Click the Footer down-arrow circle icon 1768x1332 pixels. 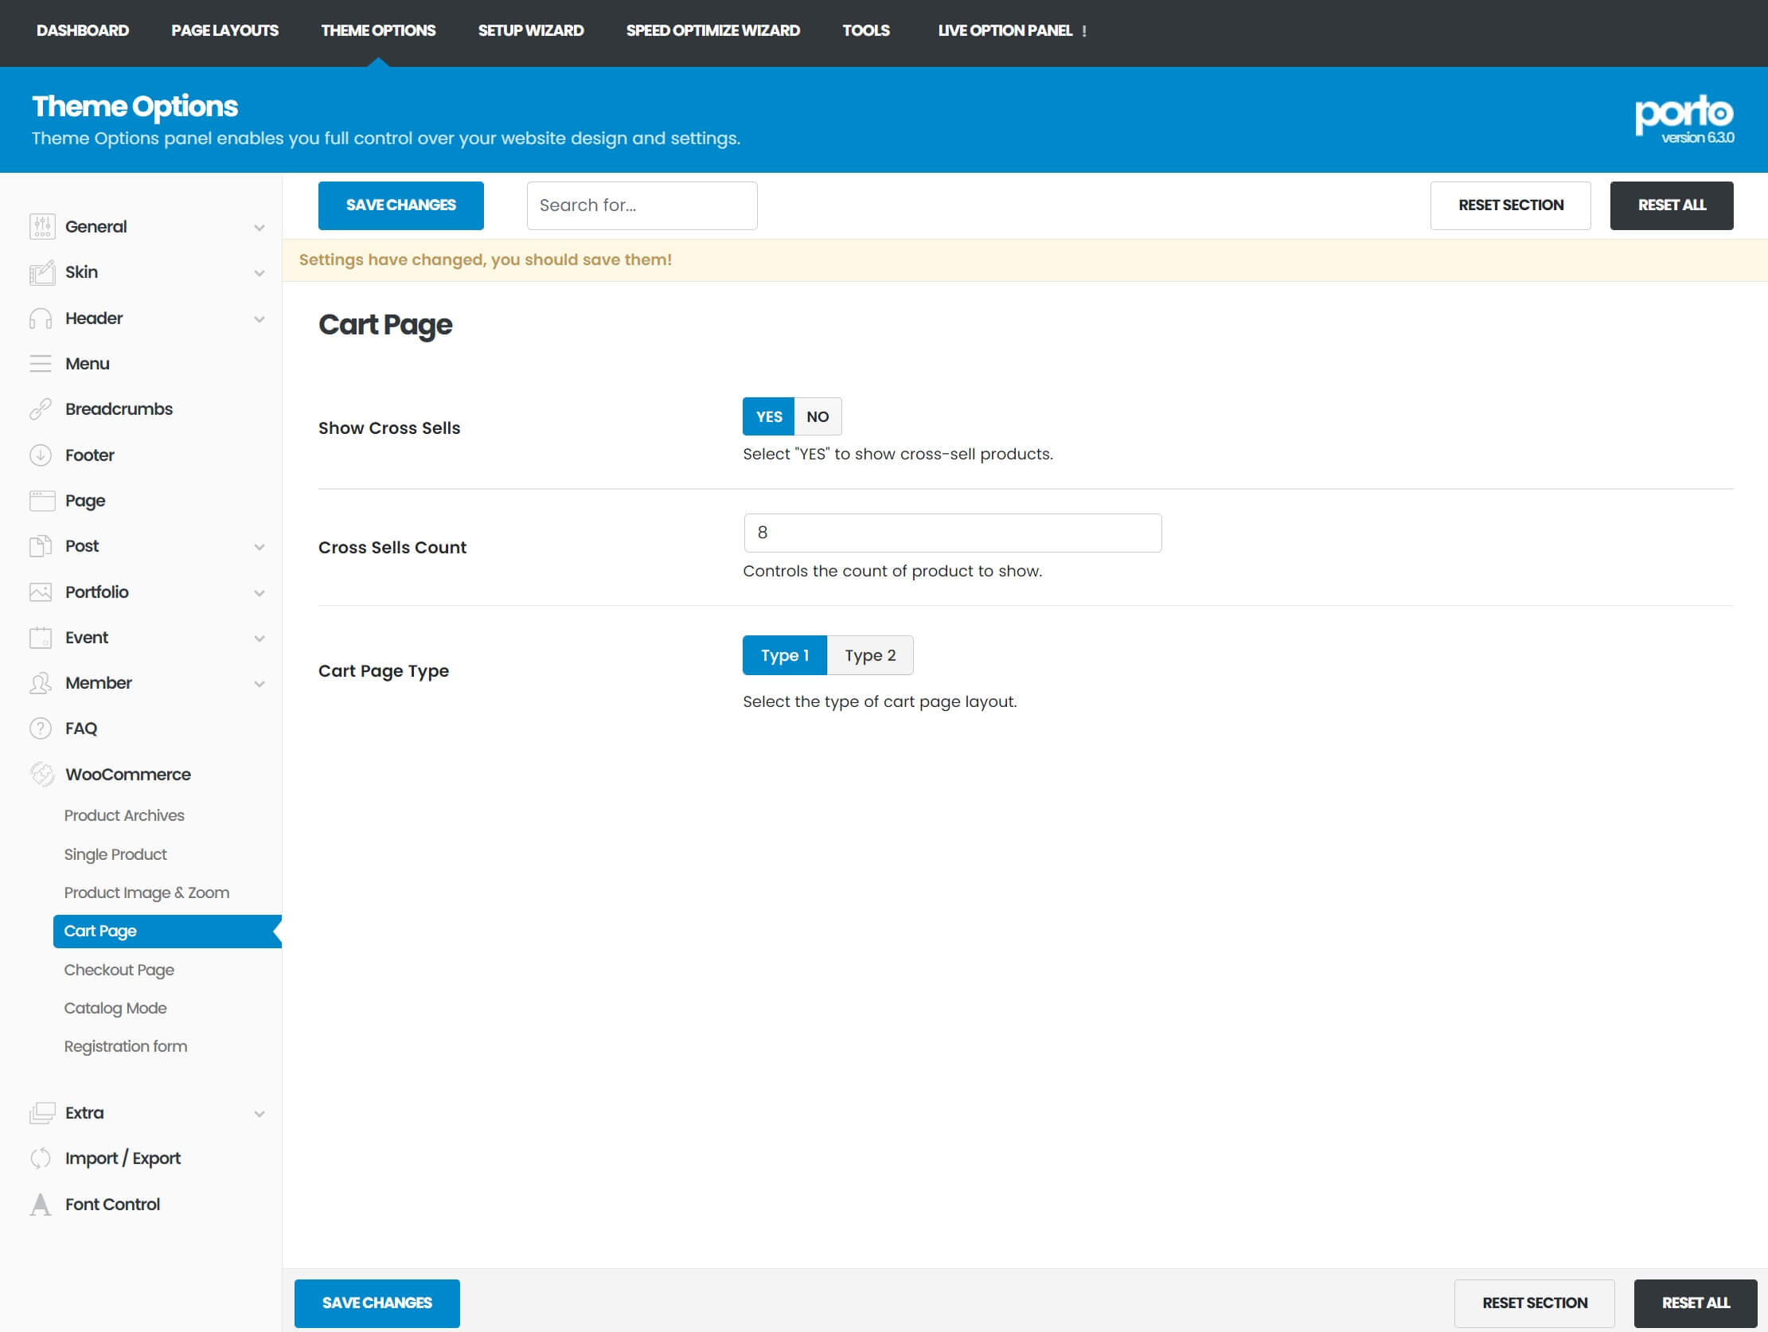click(x=41, y=455)
